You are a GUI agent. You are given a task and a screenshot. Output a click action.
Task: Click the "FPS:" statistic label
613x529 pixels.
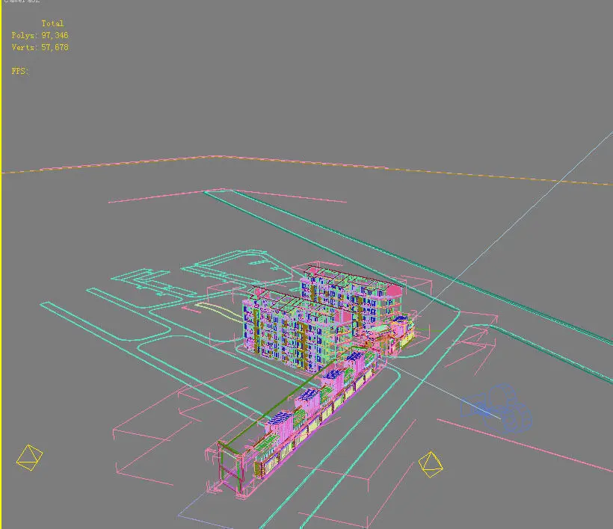point(20,71)
